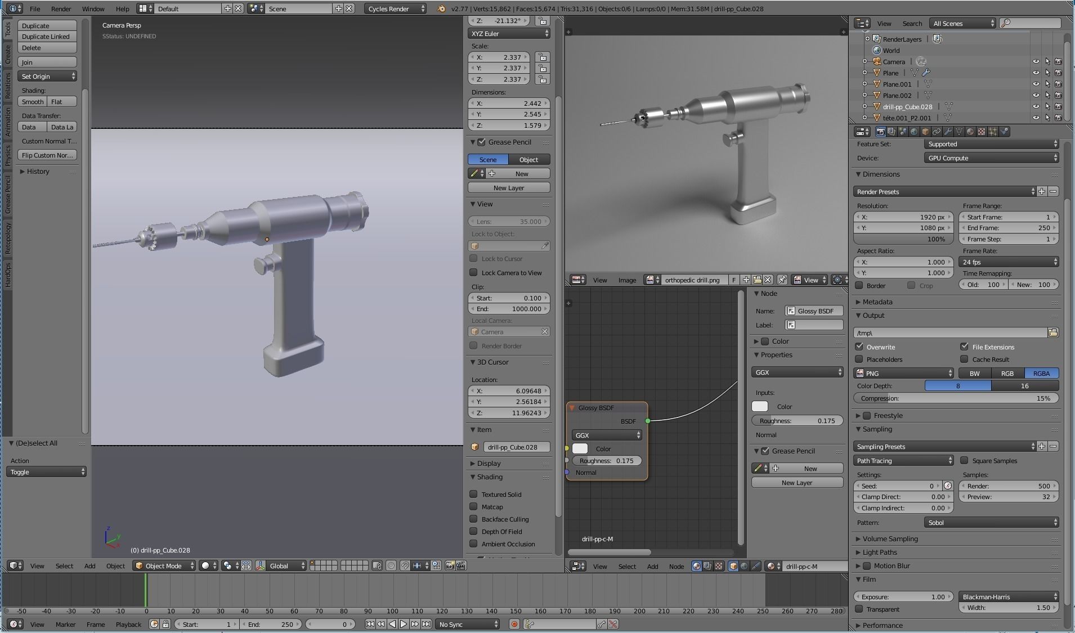The width and height of the screenshot is (1075, 633).
Task: Browse output path with folder icon
Action: [x=1053, y=333]
